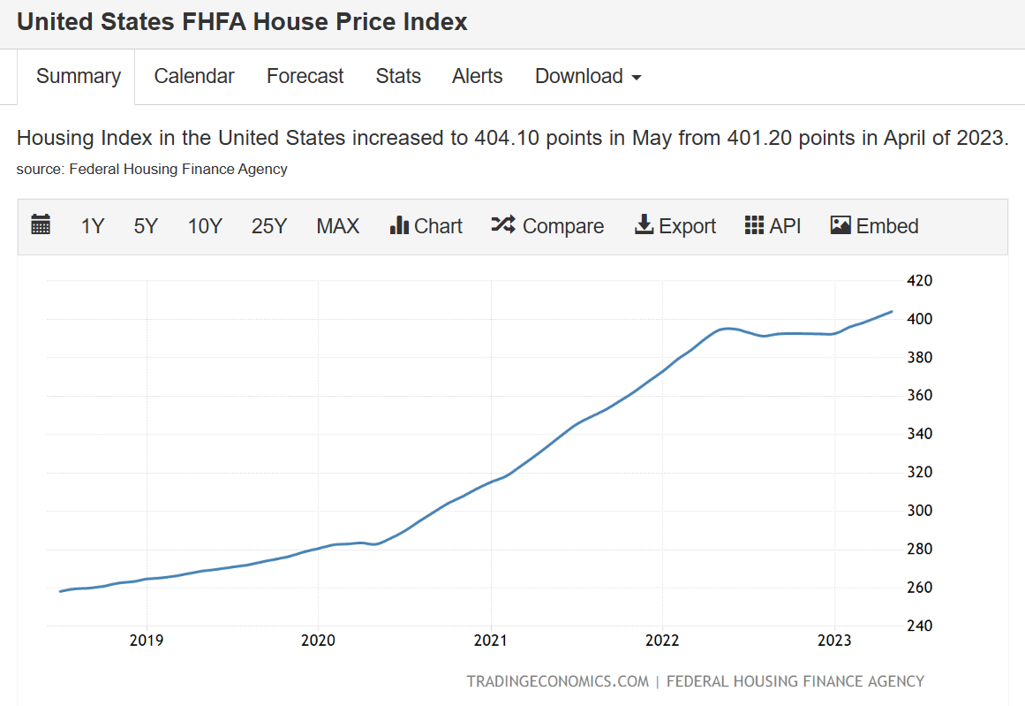Click the Export download arrow icon

644,225
